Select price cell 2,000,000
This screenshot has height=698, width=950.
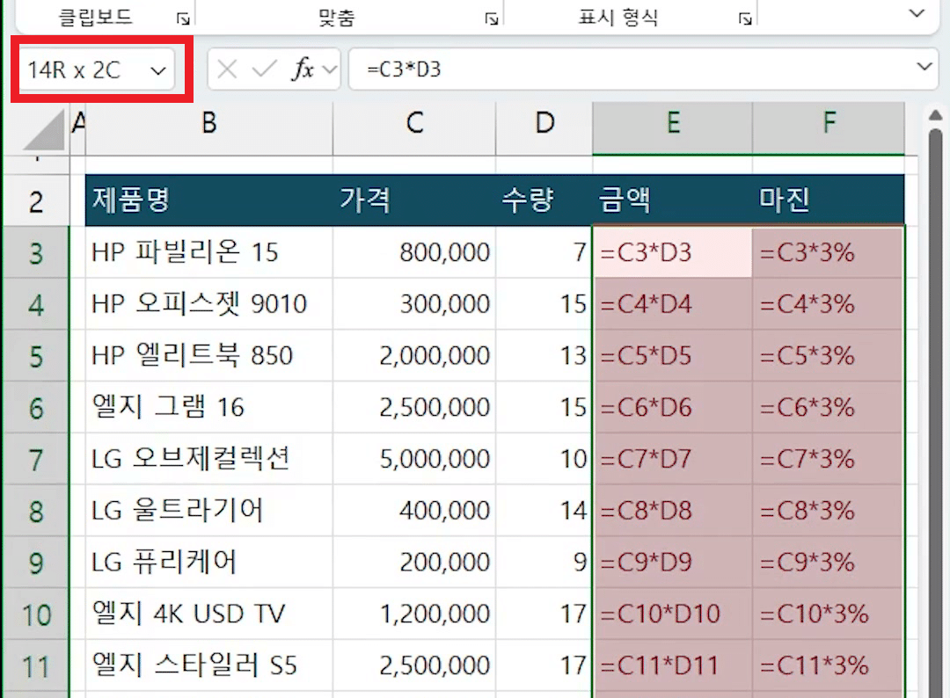coord(414,355)
